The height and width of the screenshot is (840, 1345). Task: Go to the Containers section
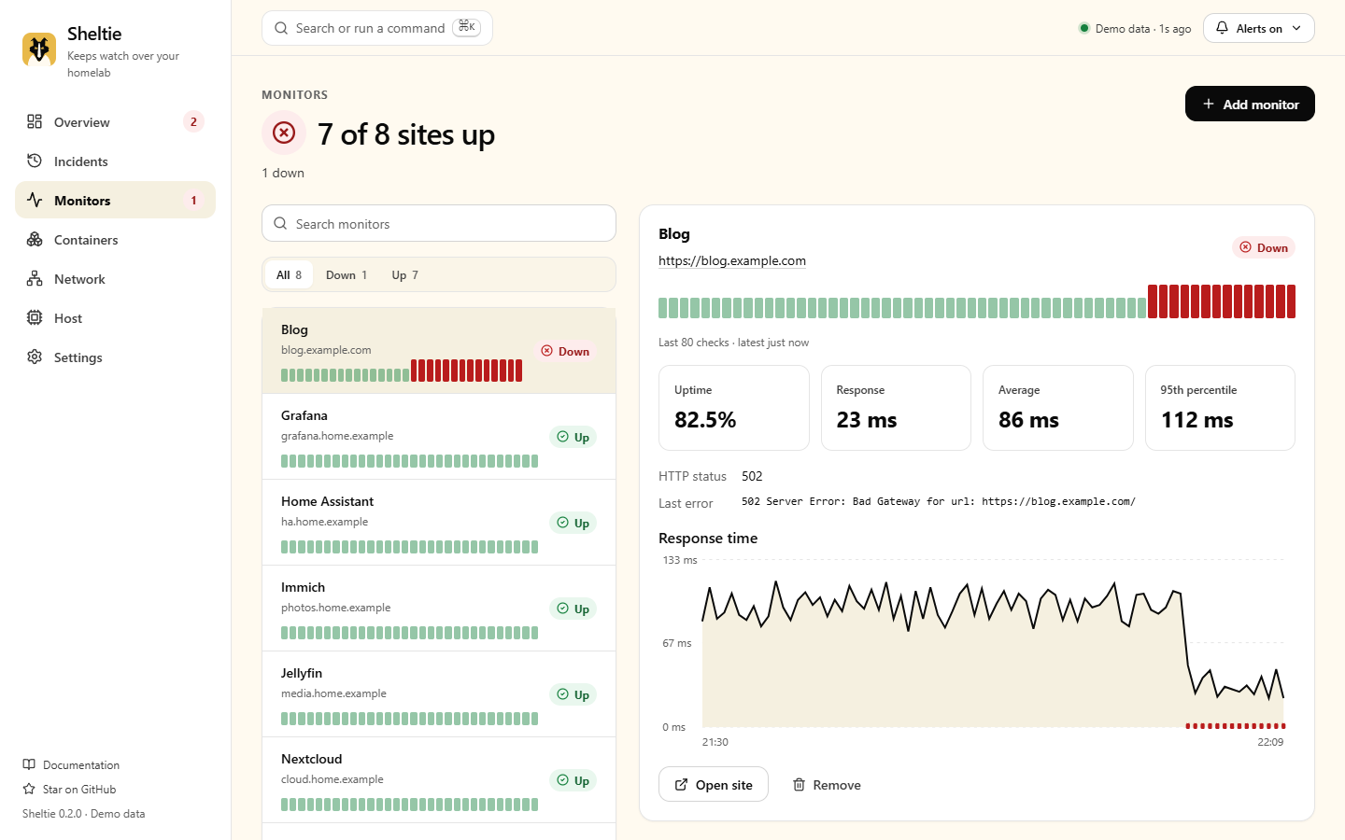tap(115, 240)
